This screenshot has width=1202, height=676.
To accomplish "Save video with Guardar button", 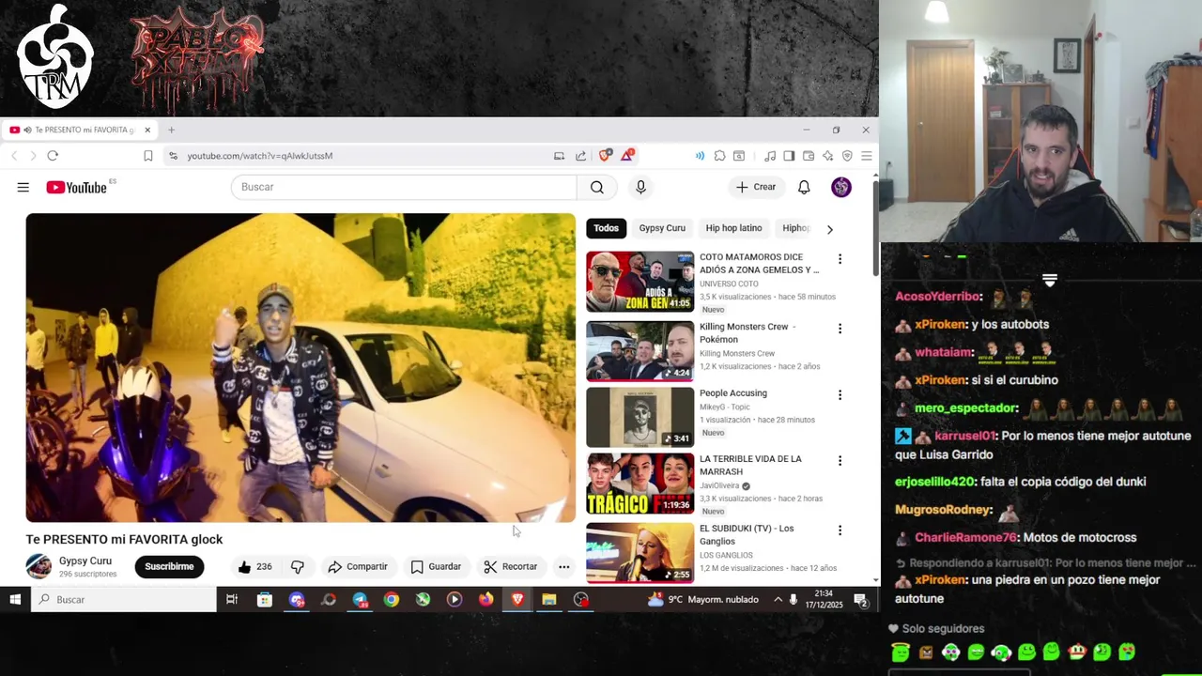I will tap(436, 567).
